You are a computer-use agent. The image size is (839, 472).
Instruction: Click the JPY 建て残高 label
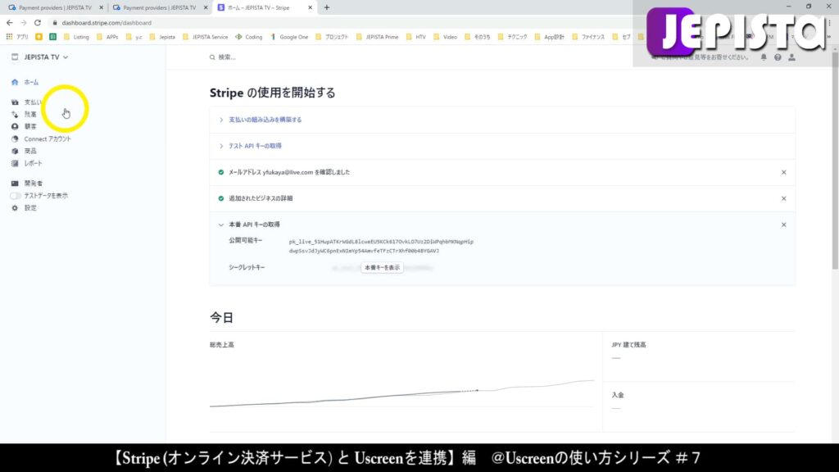coord(628,345)
